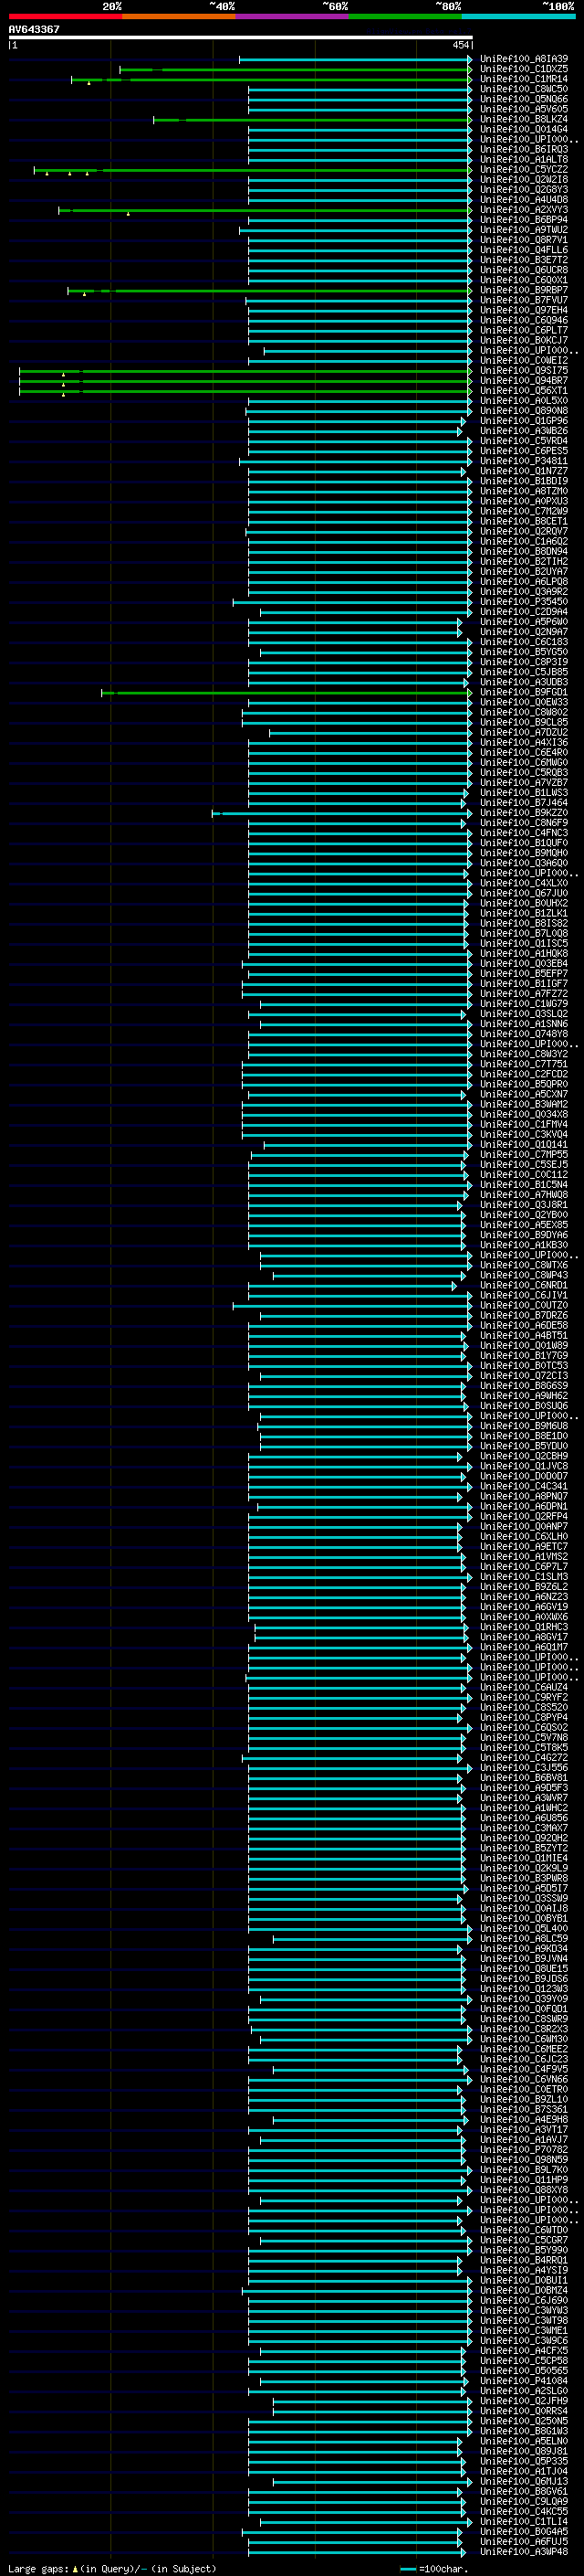Click the Large gaps legend text
The height and width of the screenshot is (2576, 584).
pyautogui.click(x=112, y=2569)
